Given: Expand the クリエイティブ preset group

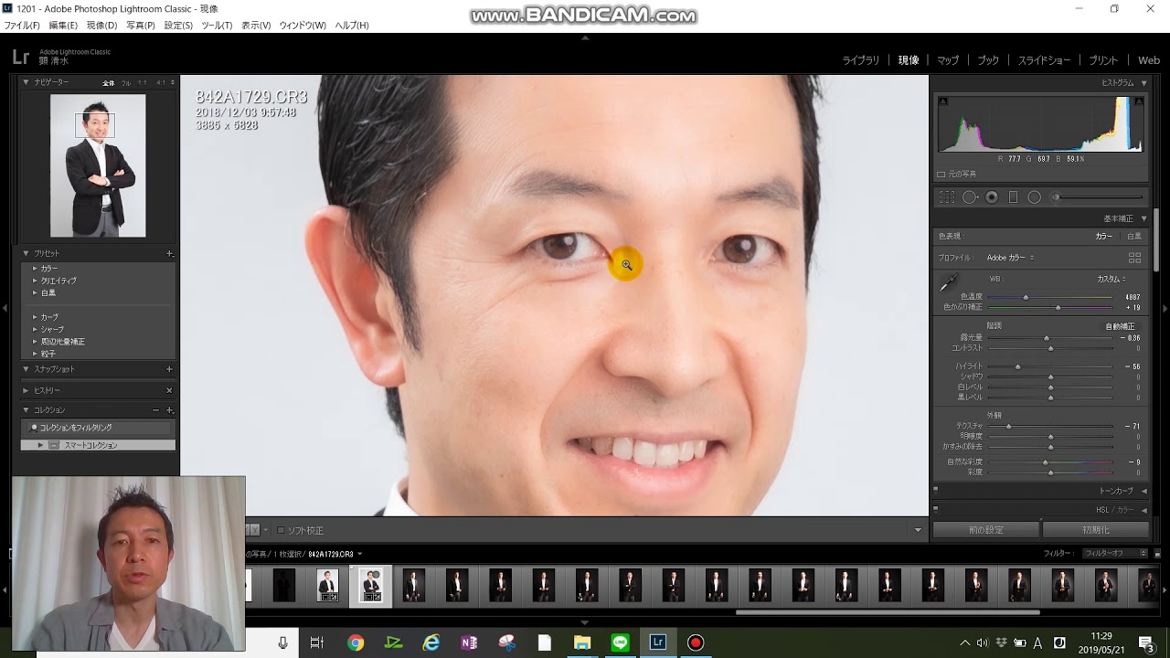Looking at the screenshot, I should click(x=35, y=281).
